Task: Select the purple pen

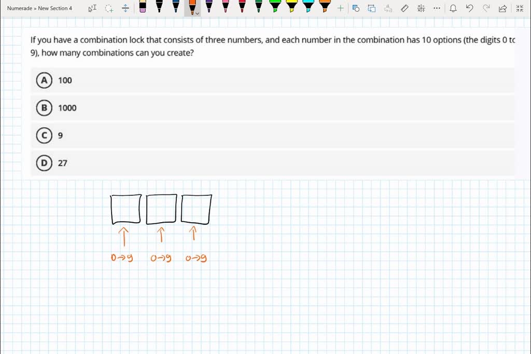Action: click(x=209, y=6)
